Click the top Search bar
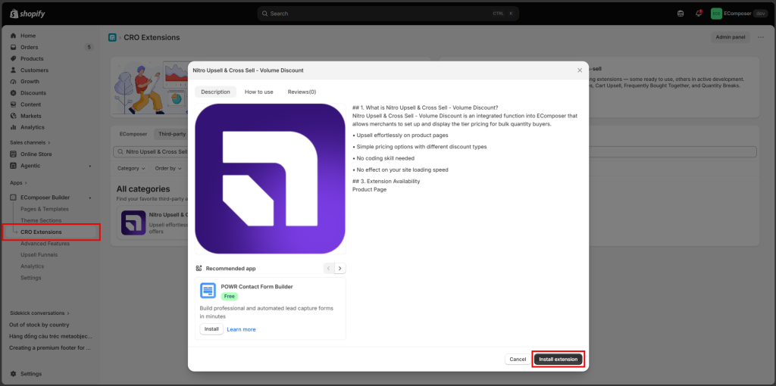 click(x=388, y=14)
